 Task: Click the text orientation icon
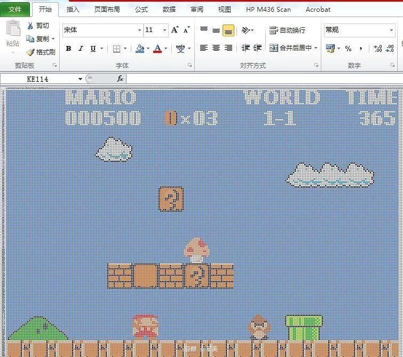[246, 30]
